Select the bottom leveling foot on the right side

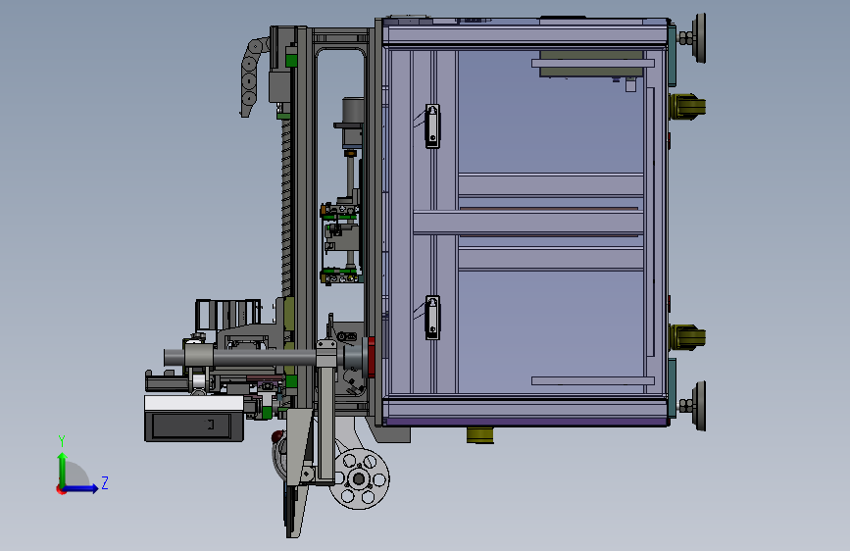[693, 406]
